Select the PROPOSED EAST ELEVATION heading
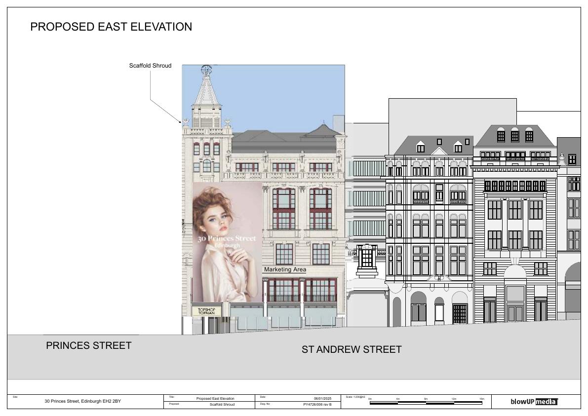The width and height of the screenshot is (588, 416). pos(111,27)
